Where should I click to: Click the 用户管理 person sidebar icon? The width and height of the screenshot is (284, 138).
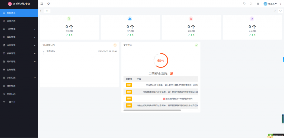pos(4,62)
